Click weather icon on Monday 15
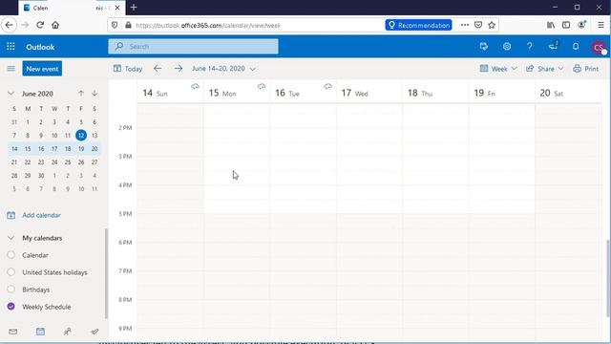Image resolution: width=611 pixels, height=344 pixels. coord(261,86)
